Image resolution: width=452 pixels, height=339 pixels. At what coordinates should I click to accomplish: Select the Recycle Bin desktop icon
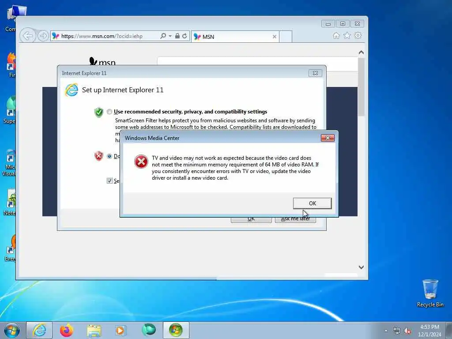pyautogui.click(x=430, y=293)
